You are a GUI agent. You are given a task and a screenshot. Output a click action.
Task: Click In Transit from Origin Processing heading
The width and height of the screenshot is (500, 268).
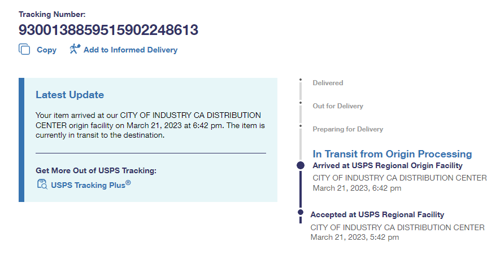(392, 154)
